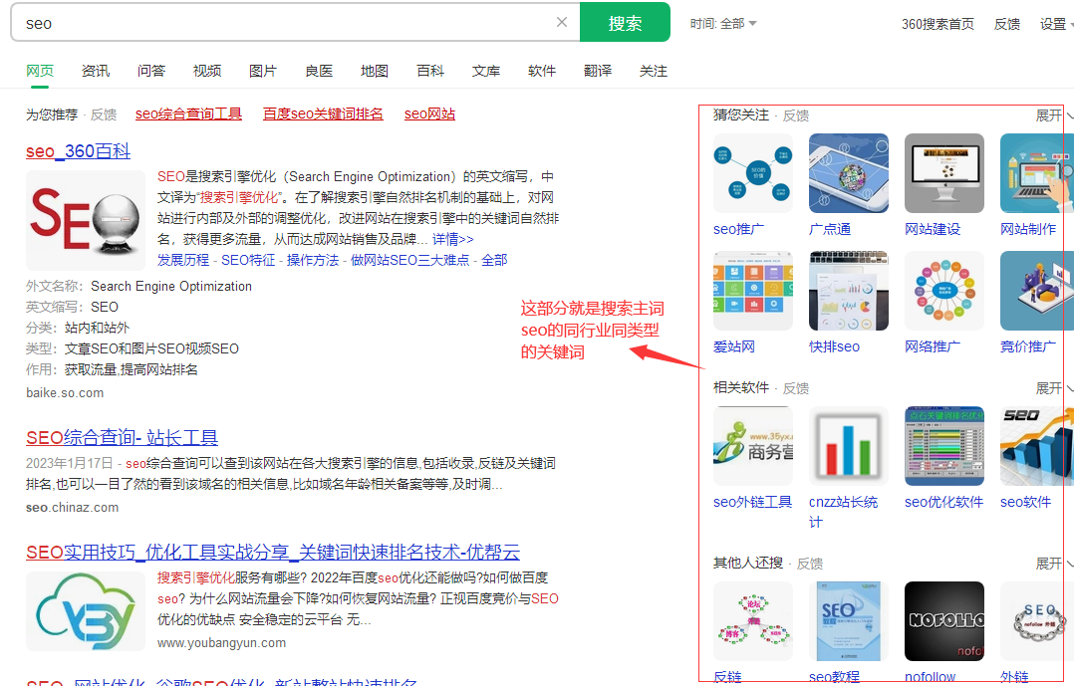
Task: Click the green 搜索 button
Action: coord(625,23)
